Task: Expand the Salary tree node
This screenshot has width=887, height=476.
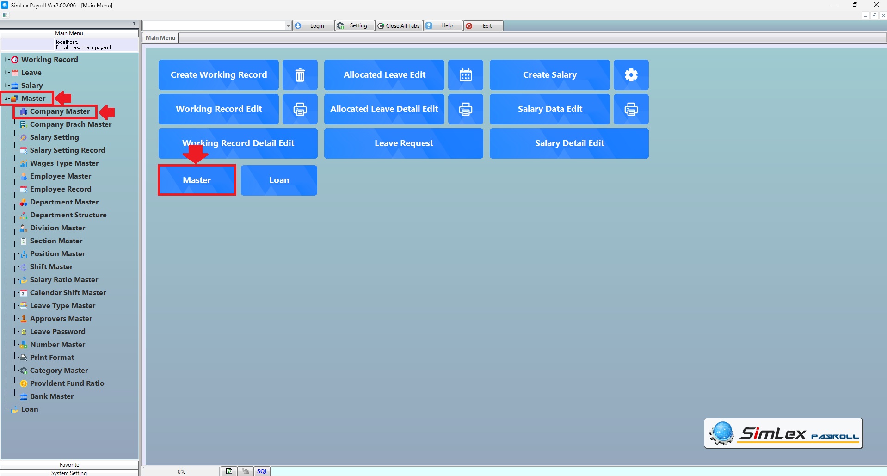Action: (6, 86)
